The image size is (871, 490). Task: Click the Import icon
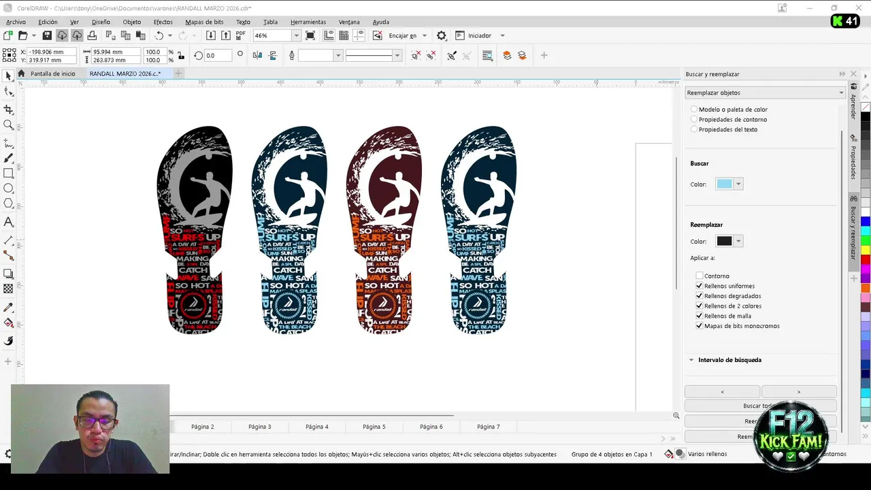(211, 35)
